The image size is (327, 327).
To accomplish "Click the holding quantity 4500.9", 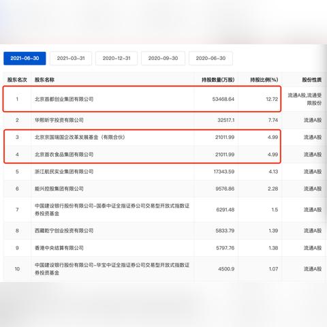I will 226,269.
